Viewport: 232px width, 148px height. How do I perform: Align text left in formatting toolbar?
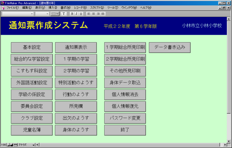(x=89, y=14)
